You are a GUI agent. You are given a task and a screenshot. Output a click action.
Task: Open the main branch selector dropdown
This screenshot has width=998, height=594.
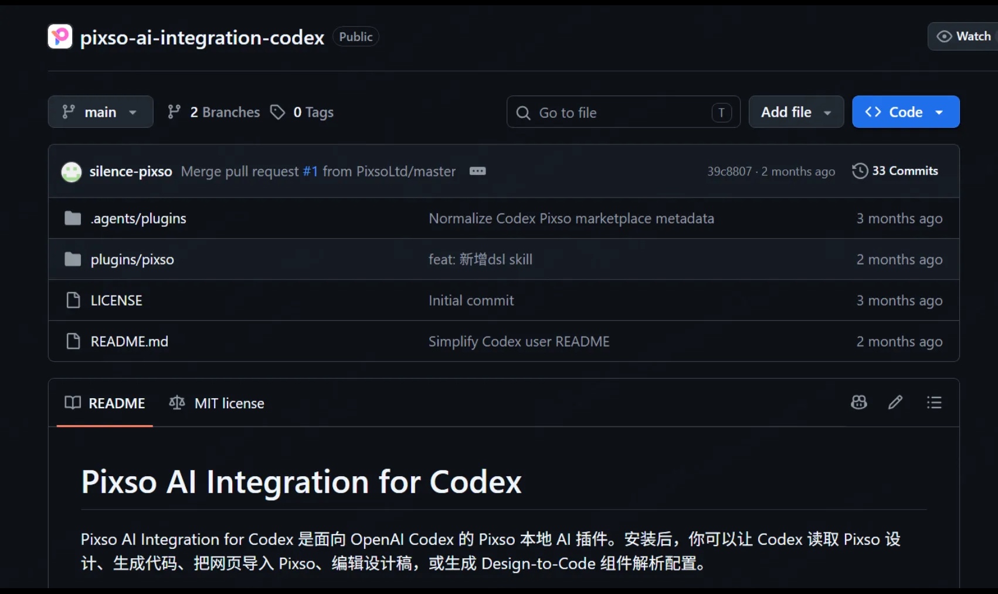(101, 111)
